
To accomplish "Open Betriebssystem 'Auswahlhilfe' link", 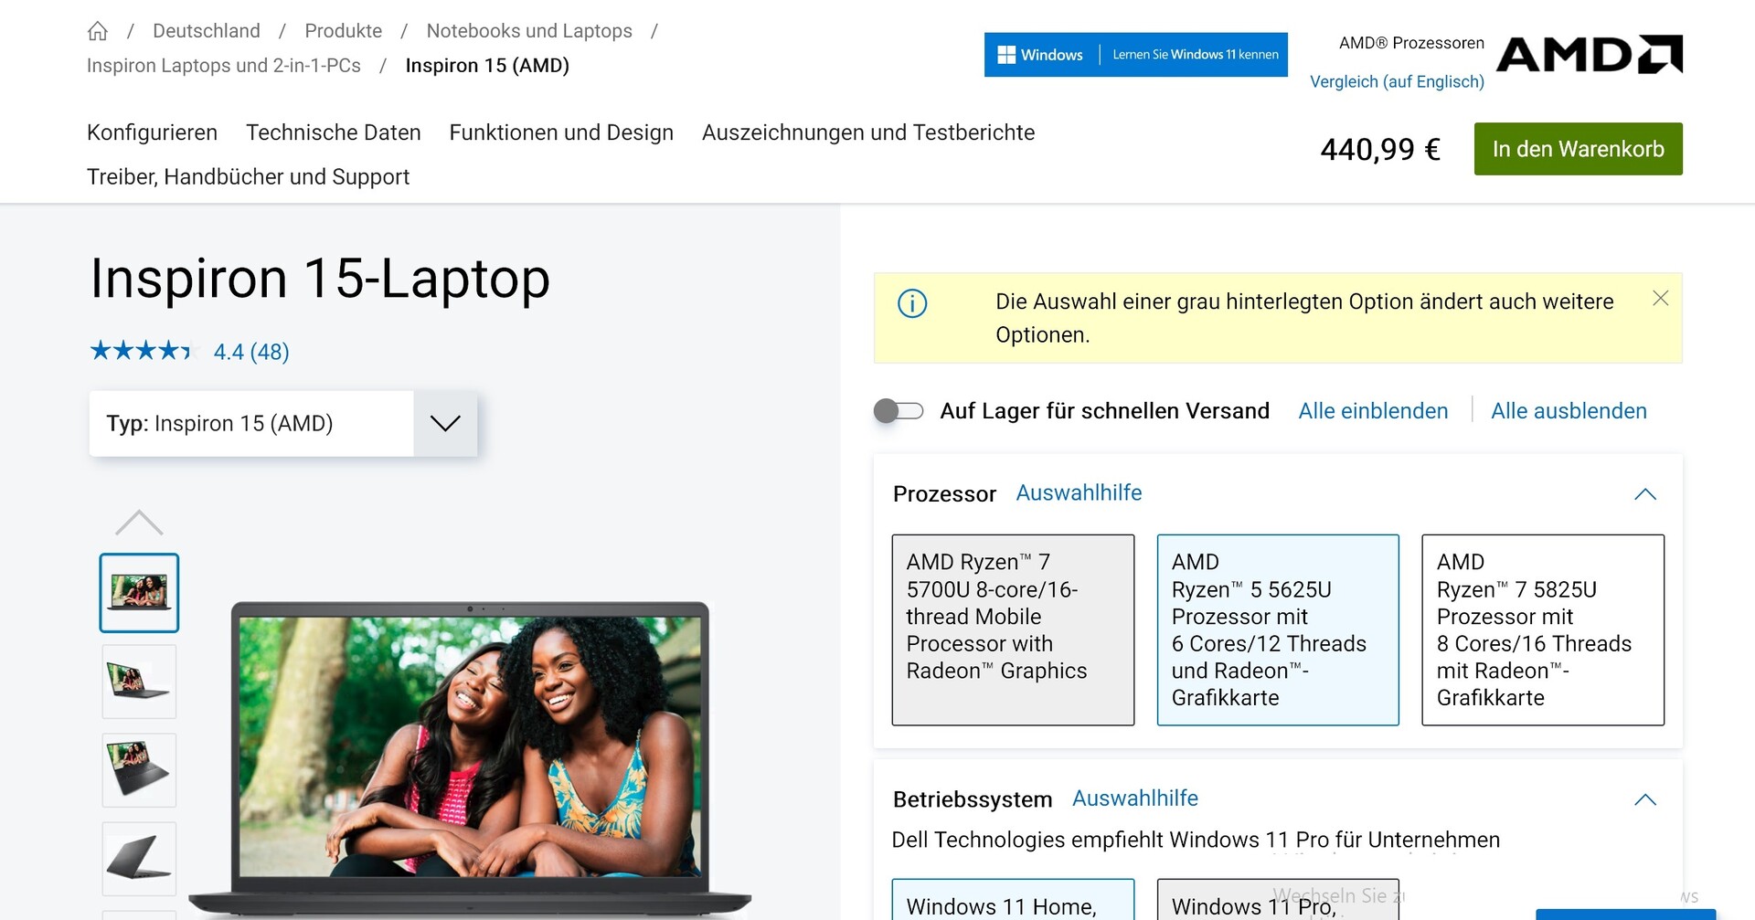I will [x=1134, y=798].
